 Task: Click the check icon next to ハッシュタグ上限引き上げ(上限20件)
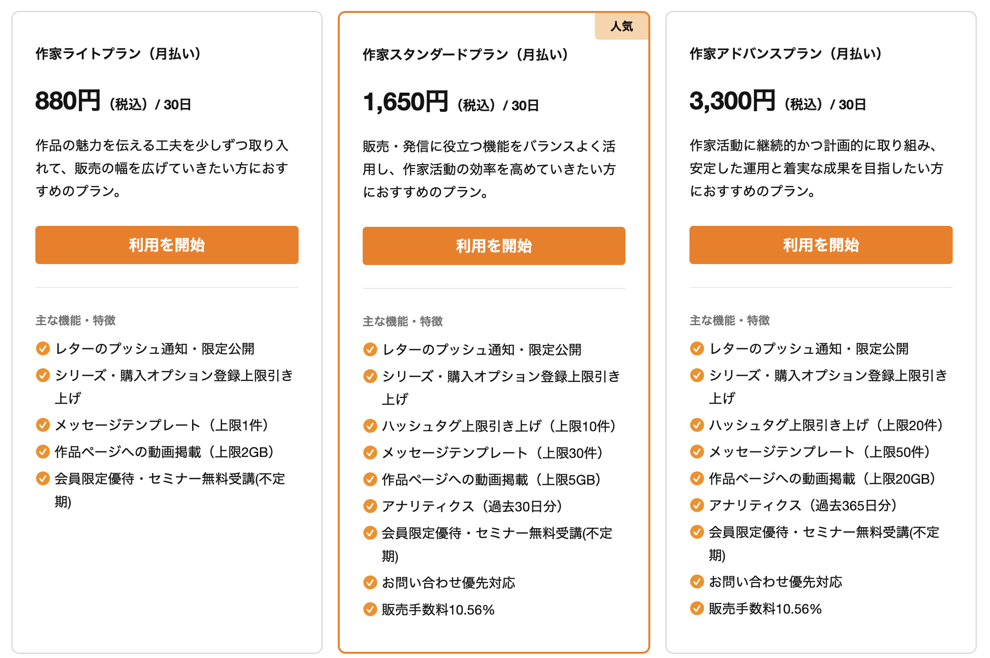pos(697,425)
